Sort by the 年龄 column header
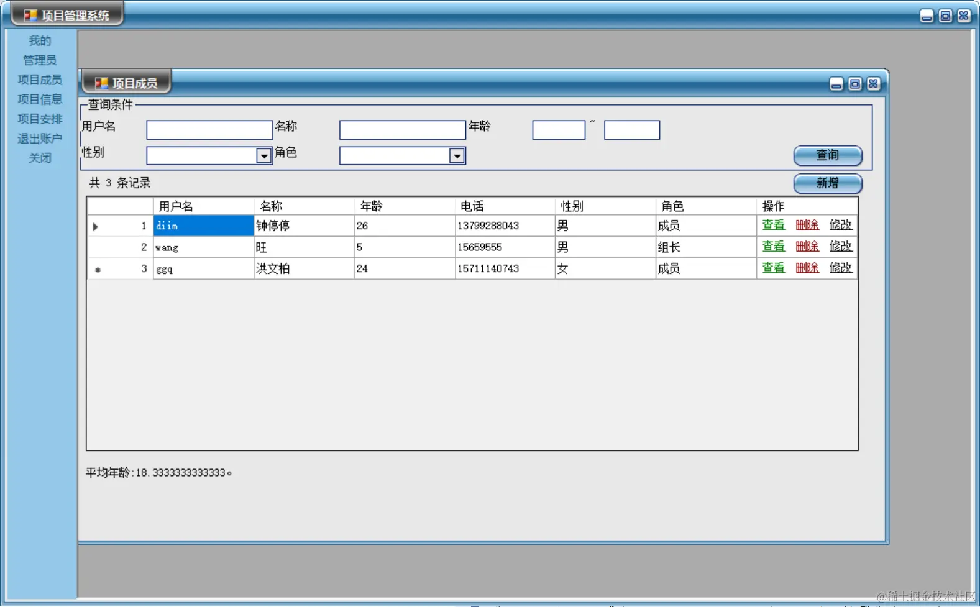 405,206
